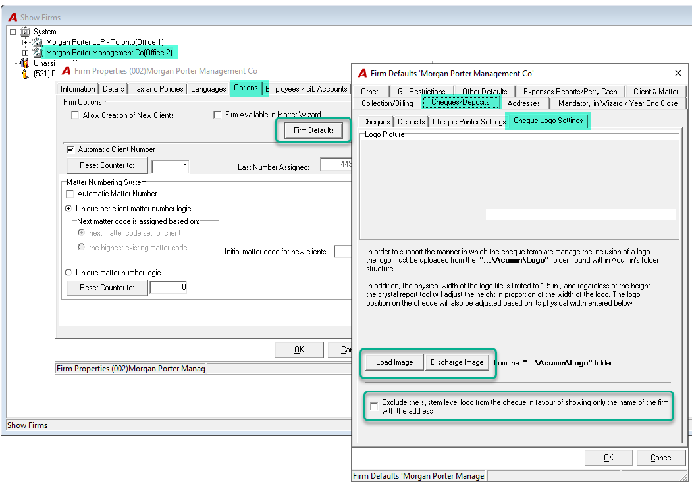
Task: Click the Acumin logo in Firm Defaults title bar
Action: click(x=362, y=74)
